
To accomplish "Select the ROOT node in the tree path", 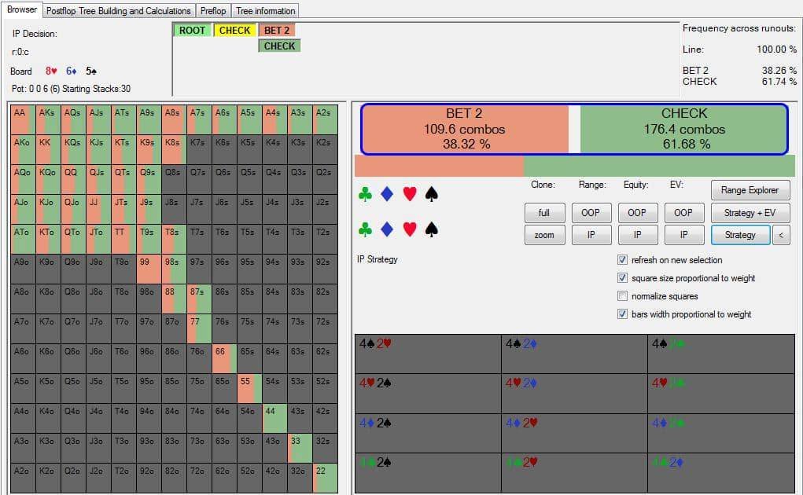I will coord(192,31).
